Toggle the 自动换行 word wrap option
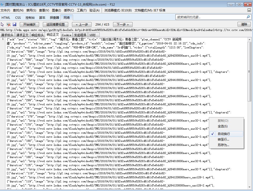The width and height of the screenshot is (253, 191). pyautogui.click(x=226, y=134)
